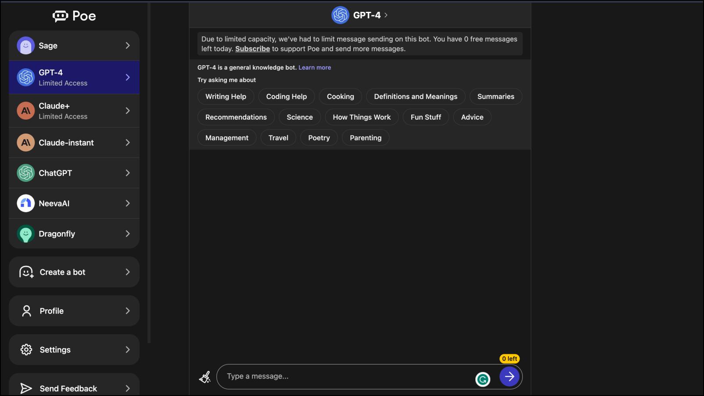Viewport: 704px width, 396px height.
Task: Choose the Management suggestion
Action: click(x=227, y=138)
